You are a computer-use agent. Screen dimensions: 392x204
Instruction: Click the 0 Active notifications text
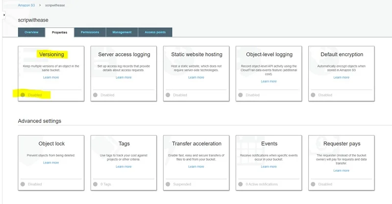pos(262,184)
